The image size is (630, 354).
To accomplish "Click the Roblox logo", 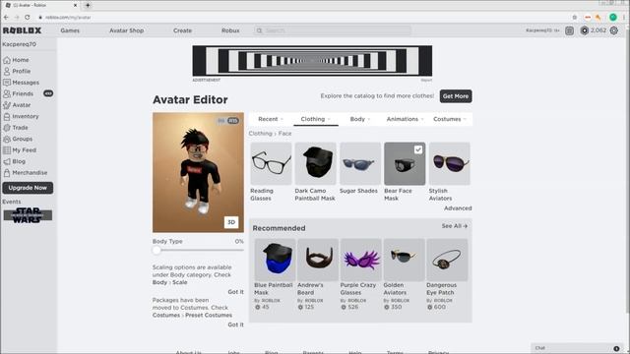I will tap(22, 30).
